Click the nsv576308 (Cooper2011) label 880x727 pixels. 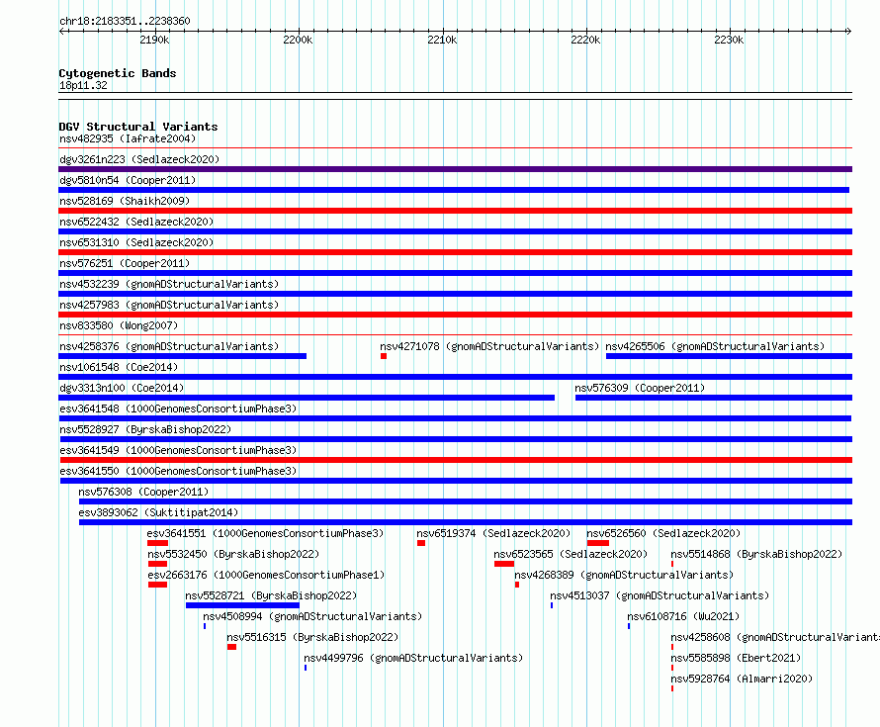[x=143, y=492]
